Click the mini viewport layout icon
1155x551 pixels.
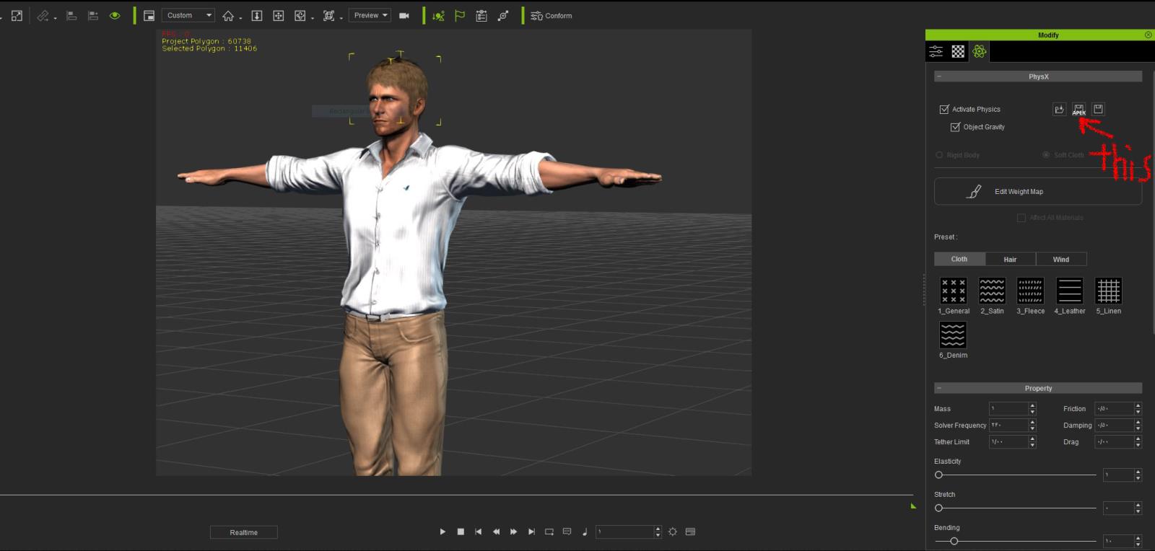pyautogui.click(x=149, y=15)
